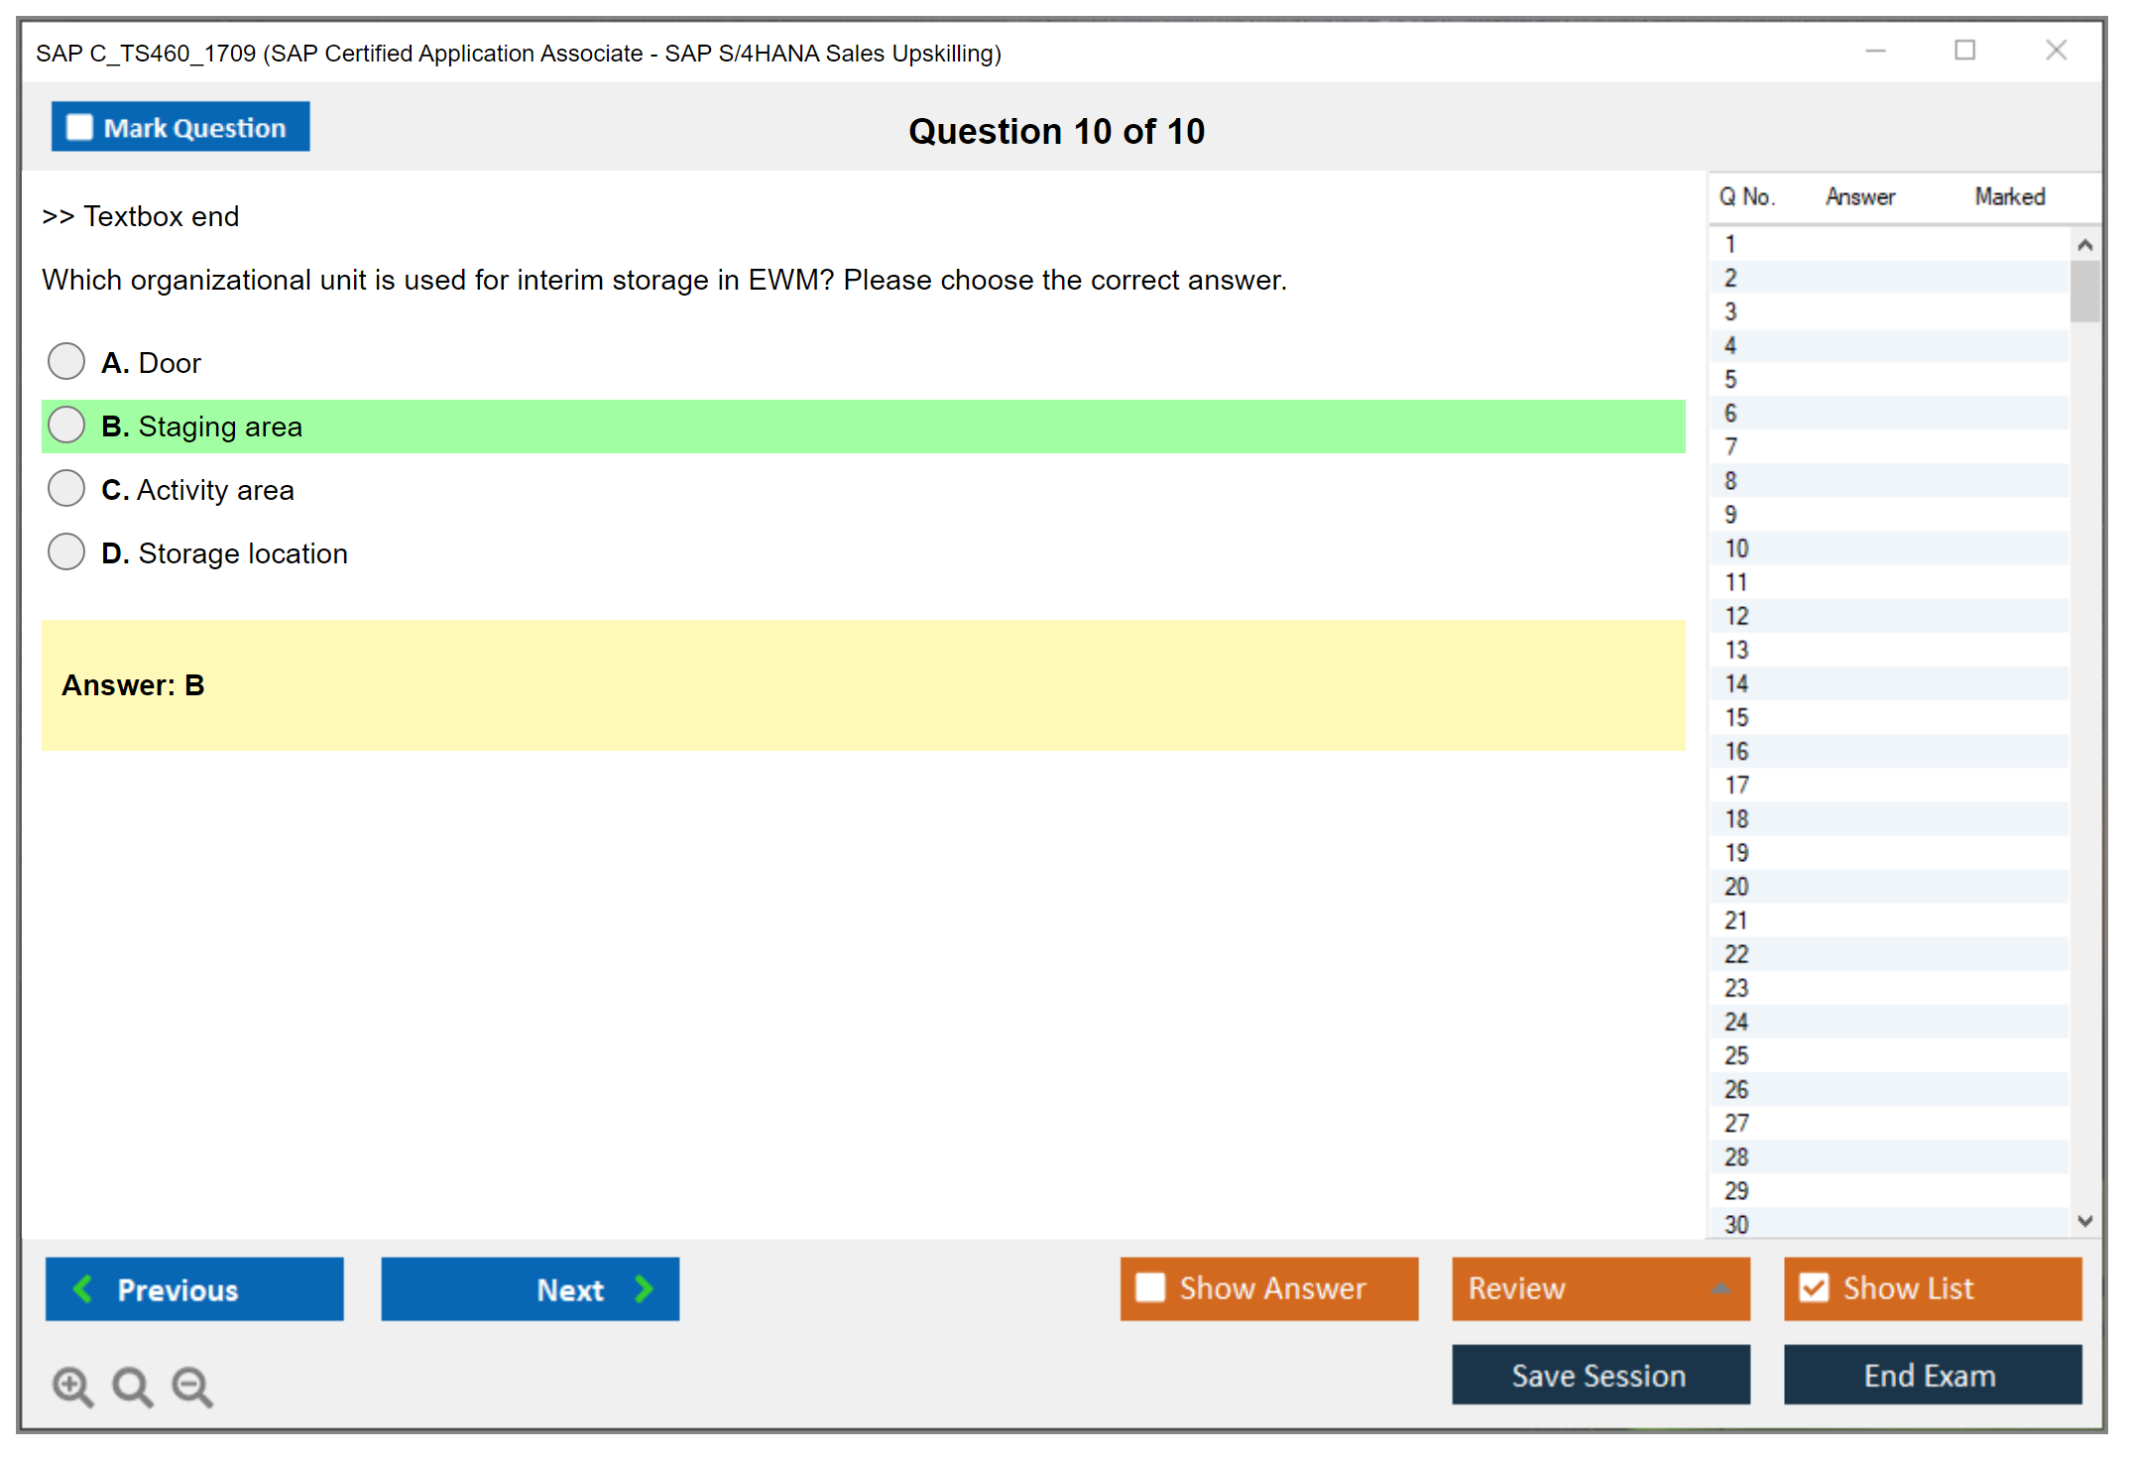Select question 10 in the list
The width and height of the screenshot is (2132, 1458).
click(1736, 548)
